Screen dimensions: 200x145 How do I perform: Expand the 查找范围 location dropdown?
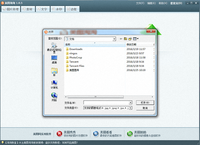point(114,39)
